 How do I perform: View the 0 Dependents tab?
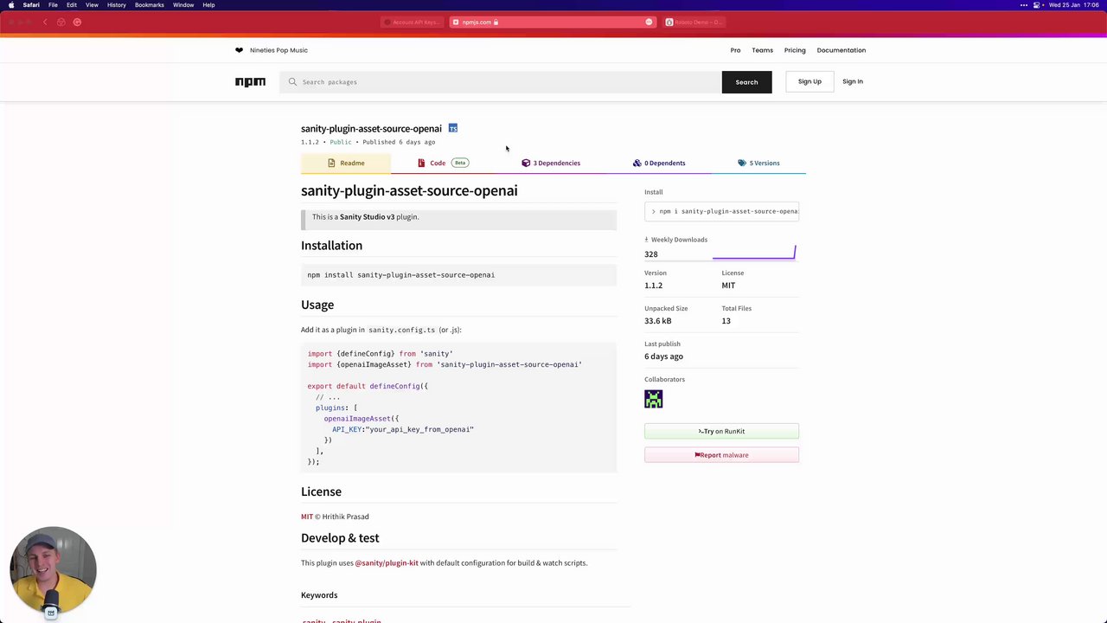[x=659, y=163]
